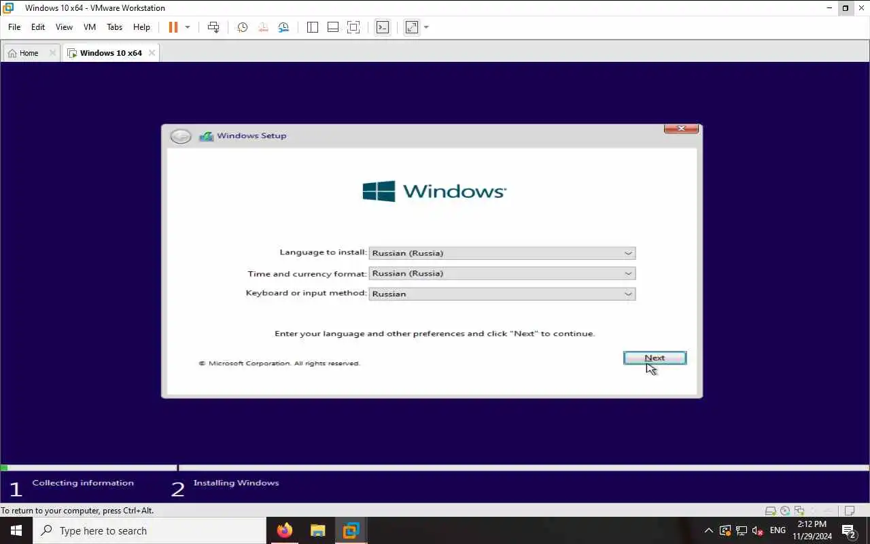Click the back arrow in Windows Setup
870x544 pixels.
coord(181,136)
